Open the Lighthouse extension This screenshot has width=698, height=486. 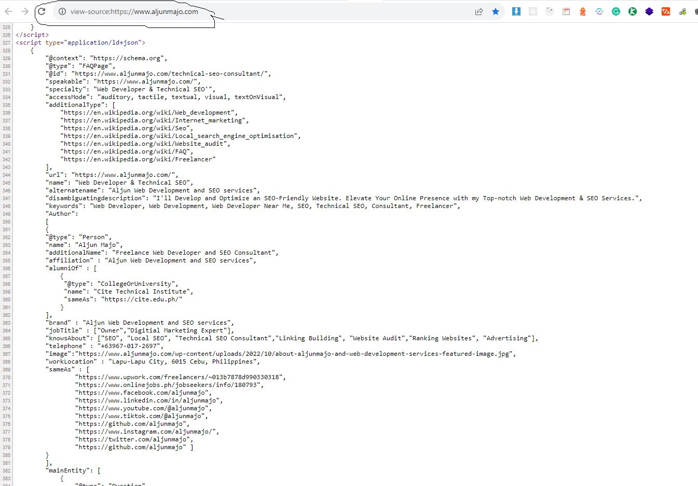(582, 11)
